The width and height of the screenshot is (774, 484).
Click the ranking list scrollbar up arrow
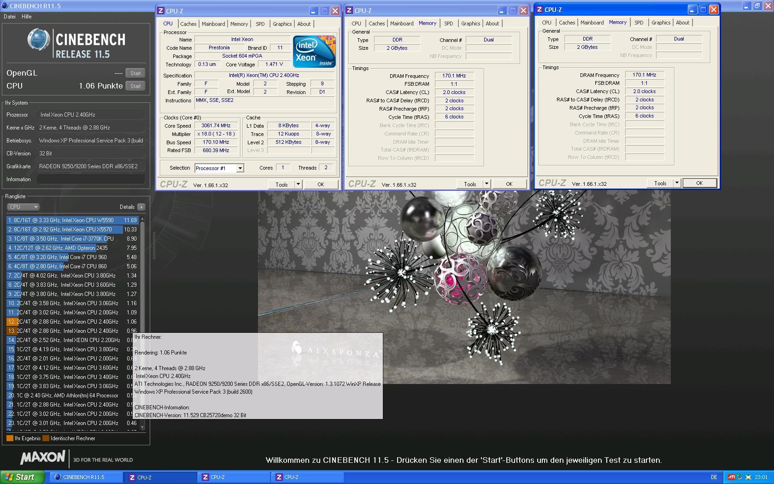[142, 219]
